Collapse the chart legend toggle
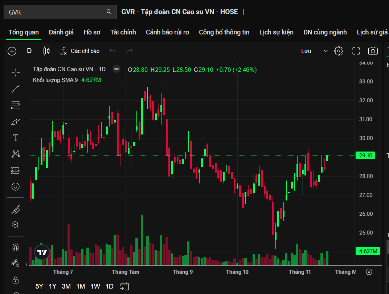 point(116,69)
